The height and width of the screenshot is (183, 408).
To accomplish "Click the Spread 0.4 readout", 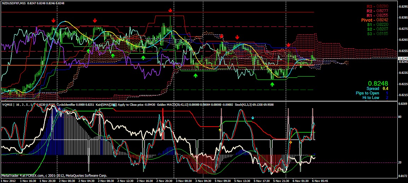I will [377, 89].
